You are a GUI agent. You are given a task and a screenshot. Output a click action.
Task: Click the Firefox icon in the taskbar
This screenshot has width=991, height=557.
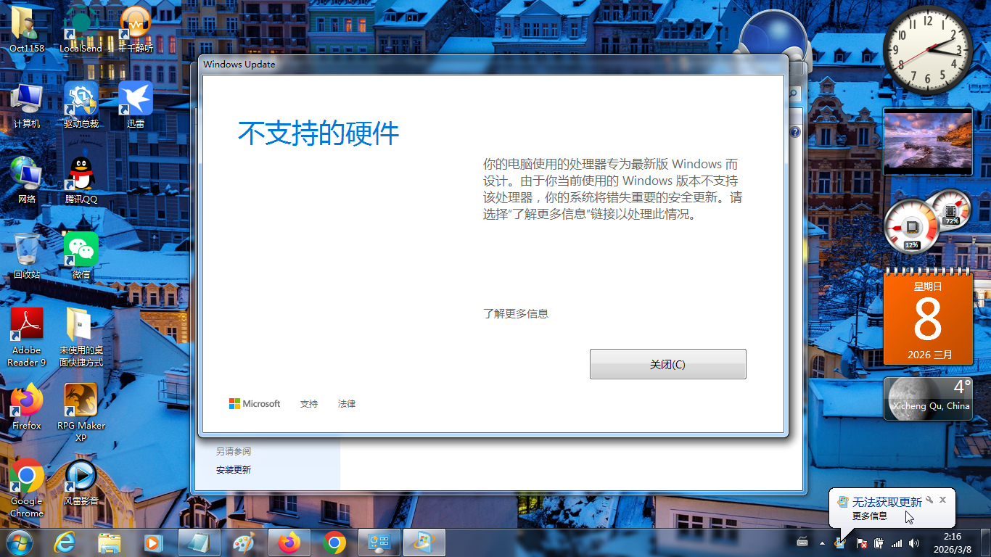[289, 542]
